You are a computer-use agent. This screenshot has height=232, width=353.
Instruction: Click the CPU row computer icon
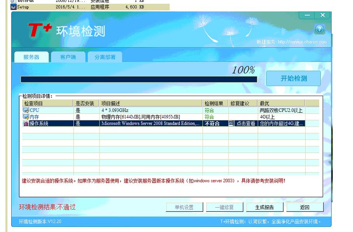pyautogui.click(x=26, y=110)
